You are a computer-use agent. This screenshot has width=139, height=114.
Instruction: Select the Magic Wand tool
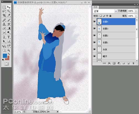[9, 11]
